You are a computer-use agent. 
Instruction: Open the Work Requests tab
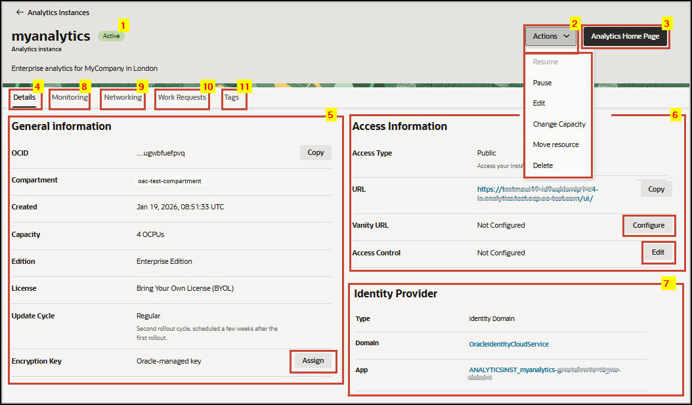click(x=182, y=98)
